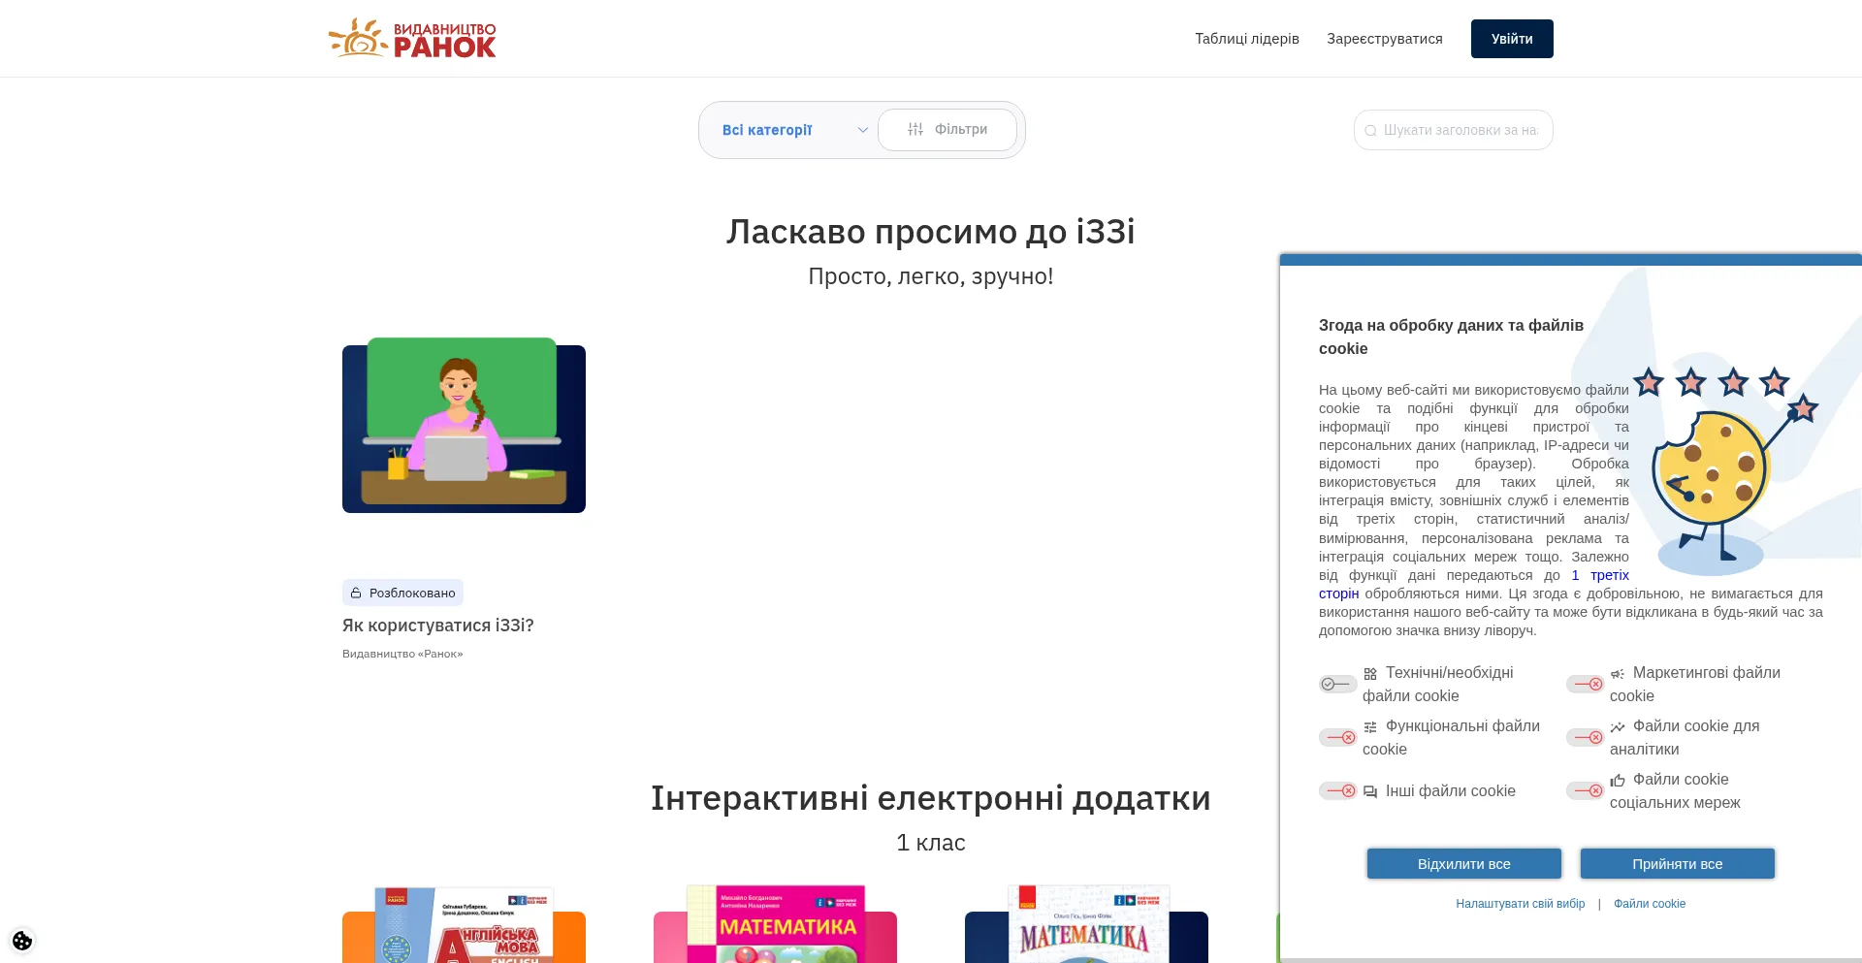Viewport: 1862px width, 963px height.
Task: Open Таблиці лідерів page
Action: 1246,39
